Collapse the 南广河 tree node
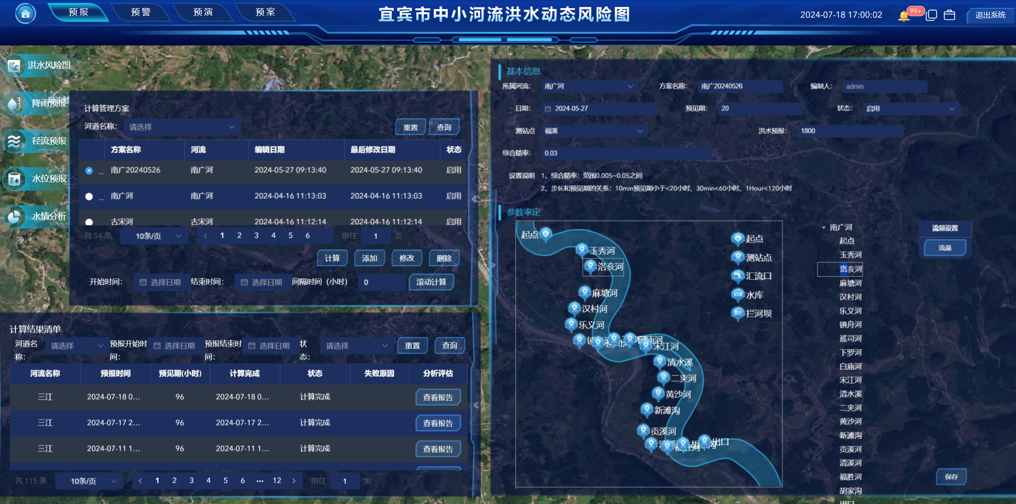Image resolution: width=1016 pixels, height=504 pixels. [x=824, y=227]
